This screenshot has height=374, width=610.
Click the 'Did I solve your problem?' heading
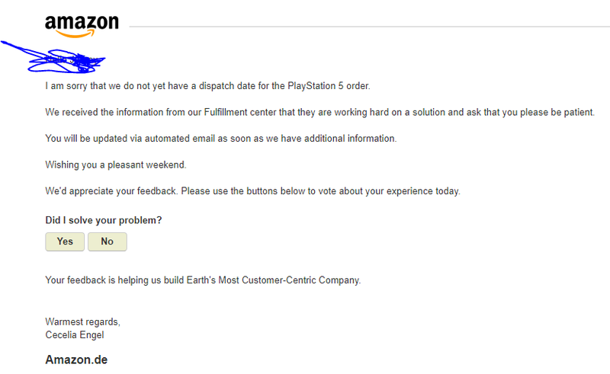pyautogui.click(x=103, y=220)
